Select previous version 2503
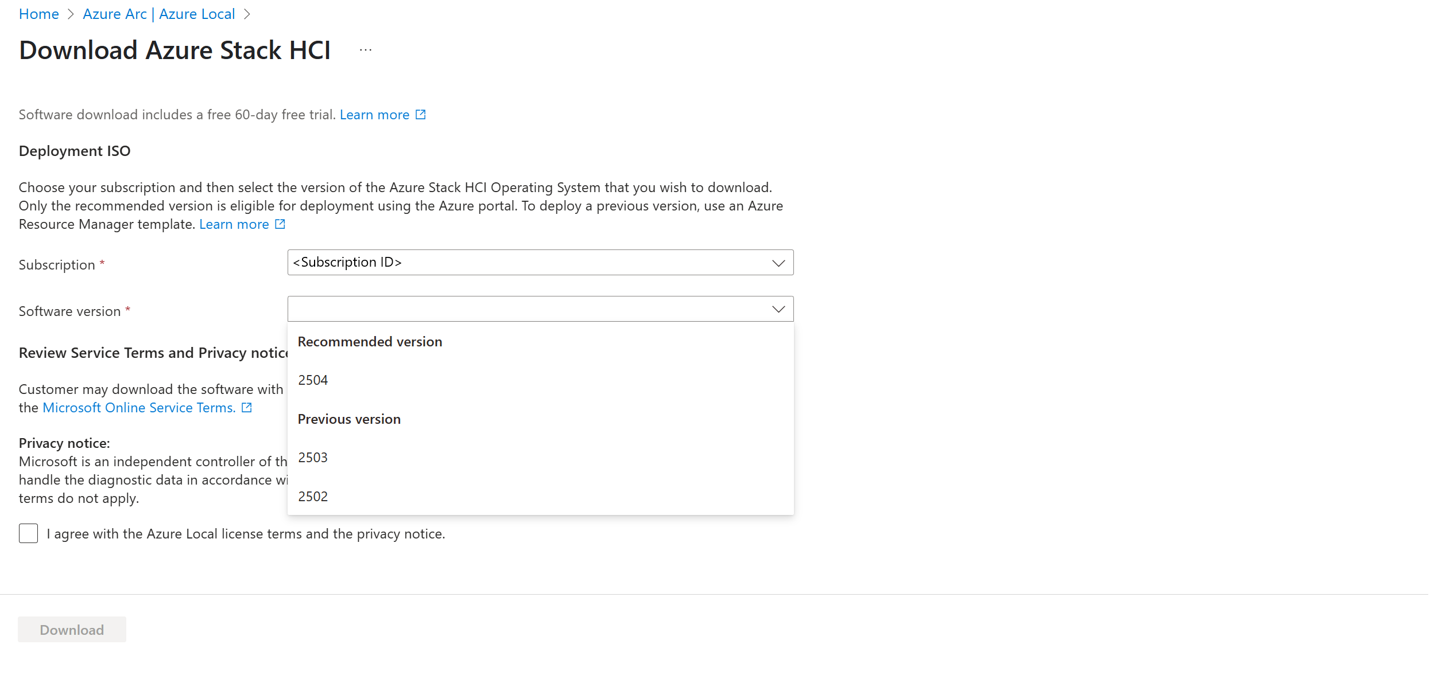Screen dimensions: 1430x687 pyautogui.click(x=313, y=458)
